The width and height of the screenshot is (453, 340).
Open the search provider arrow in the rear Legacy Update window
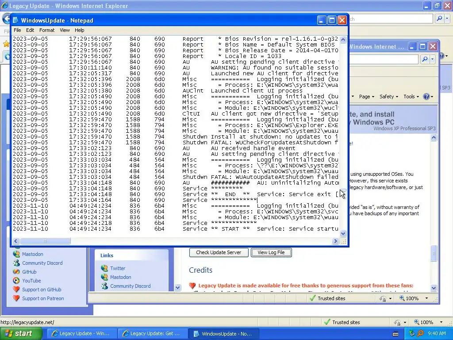click(x=447, y=19)
